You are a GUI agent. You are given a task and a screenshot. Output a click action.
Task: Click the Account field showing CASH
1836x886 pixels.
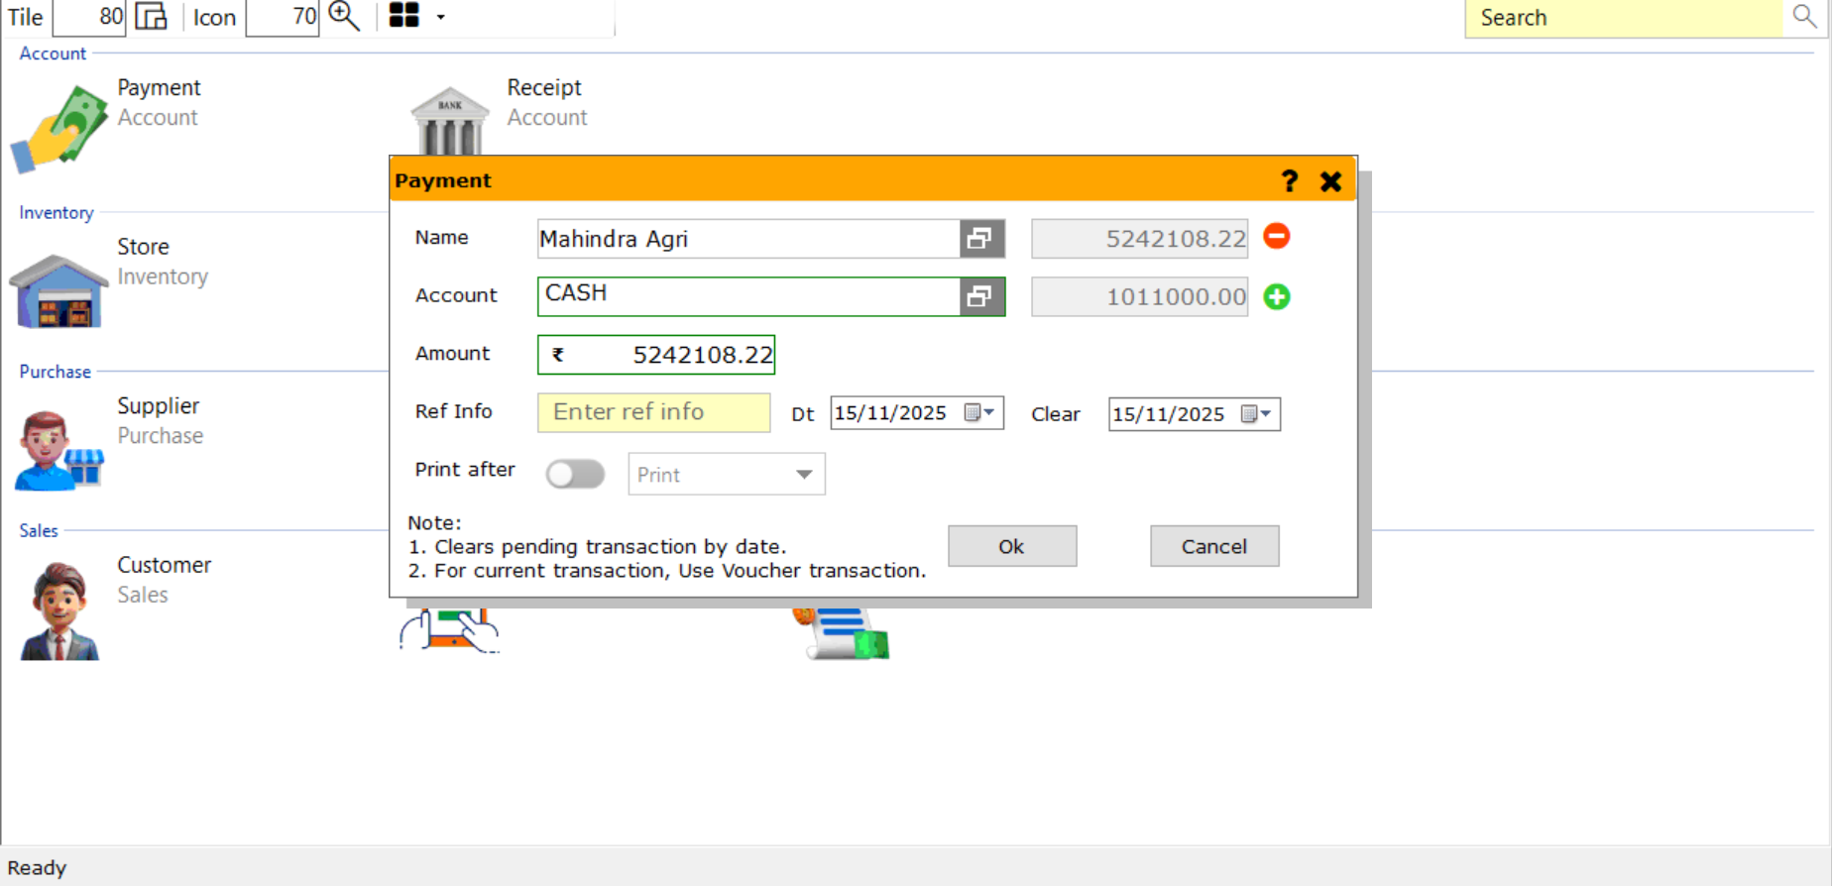point(748,296)
